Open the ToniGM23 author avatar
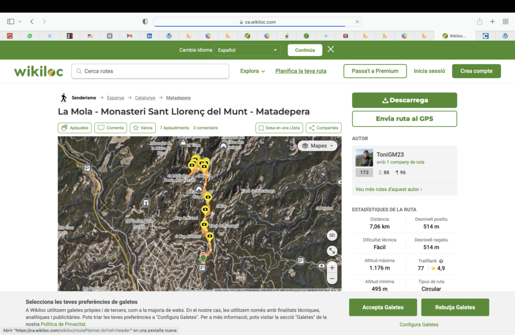515x335 pixels. [364, 157]
